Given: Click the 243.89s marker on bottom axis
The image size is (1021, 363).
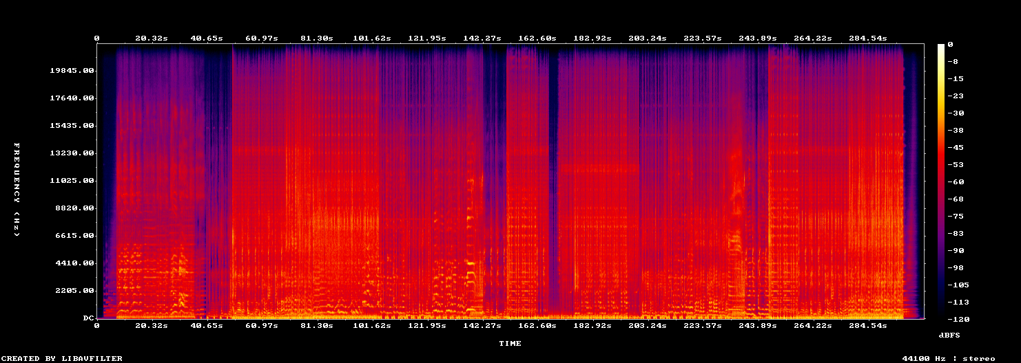Looking at the screenshot, I should [759, 325].
